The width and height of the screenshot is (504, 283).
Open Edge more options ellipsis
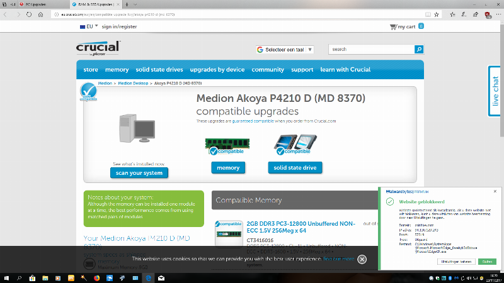pyautogui.click(x=498, y=14)
